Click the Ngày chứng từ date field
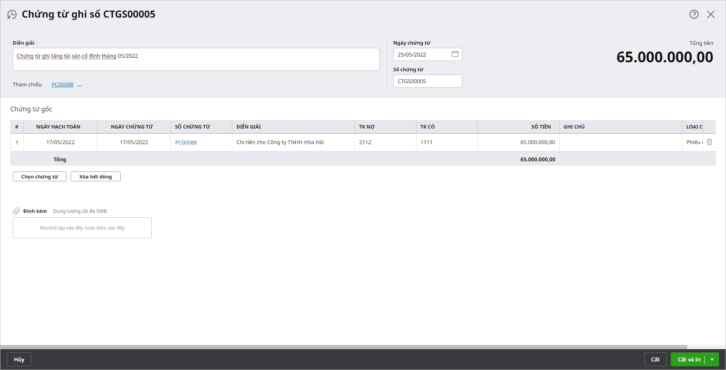 coord(421,54)
